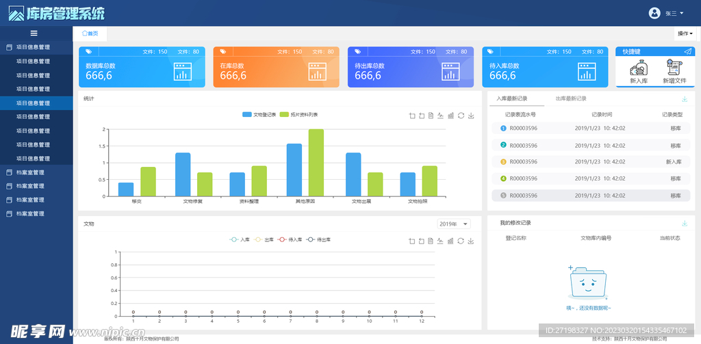Toggle 文物登记表 series in chart legend
Screen dimensions: 701x344
259,115
